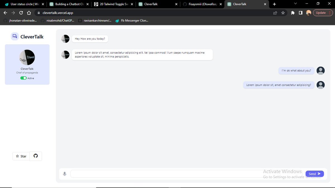This screenshot has height=188, width=335.
Task: Toggle the browser side panel icon
Action: [x=301, y=13]
